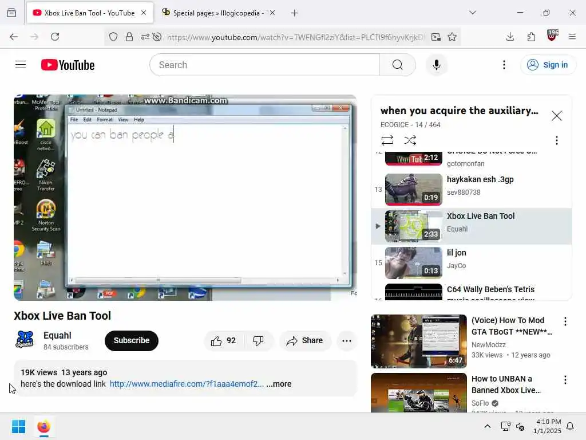The image size is (586, 440).
Task: Open Equahl channel avatar
Action: click(x=25, y=340)
